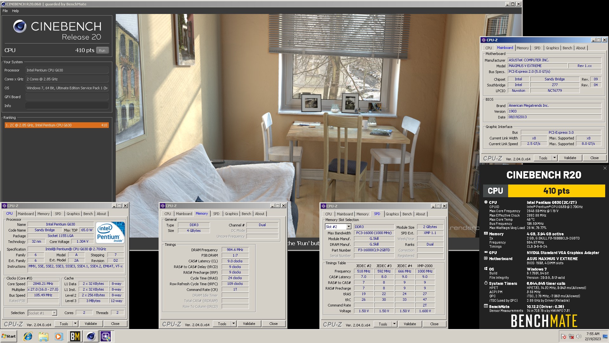Image resolution: width=609 pixels, height=343 pixels.
Task: Expand Tools arrow in CPU-Z Memory window
Action: click(233, 324)
